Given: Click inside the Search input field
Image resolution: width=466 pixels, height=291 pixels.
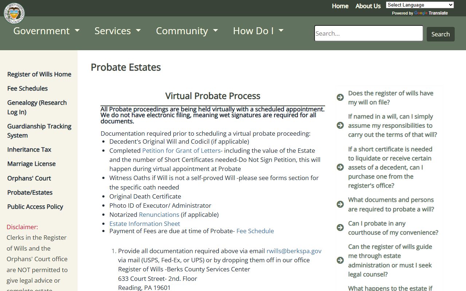Looking at the screenshot, I should click(x=368, y=33).
